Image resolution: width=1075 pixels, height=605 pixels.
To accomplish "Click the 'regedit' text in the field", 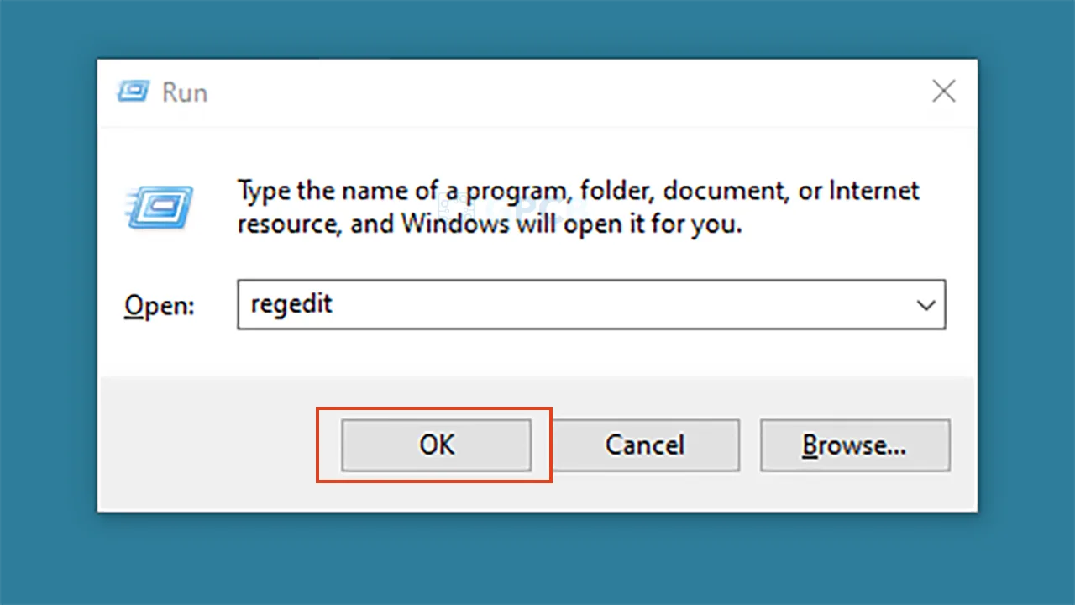I will click(291, 304).
